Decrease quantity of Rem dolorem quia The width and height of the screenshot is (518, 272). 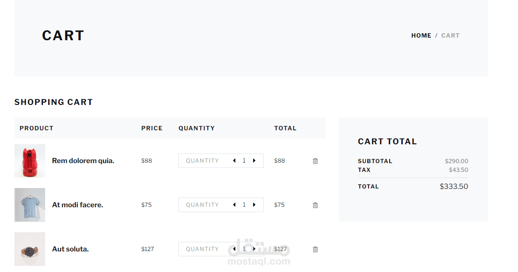[234, 160]
